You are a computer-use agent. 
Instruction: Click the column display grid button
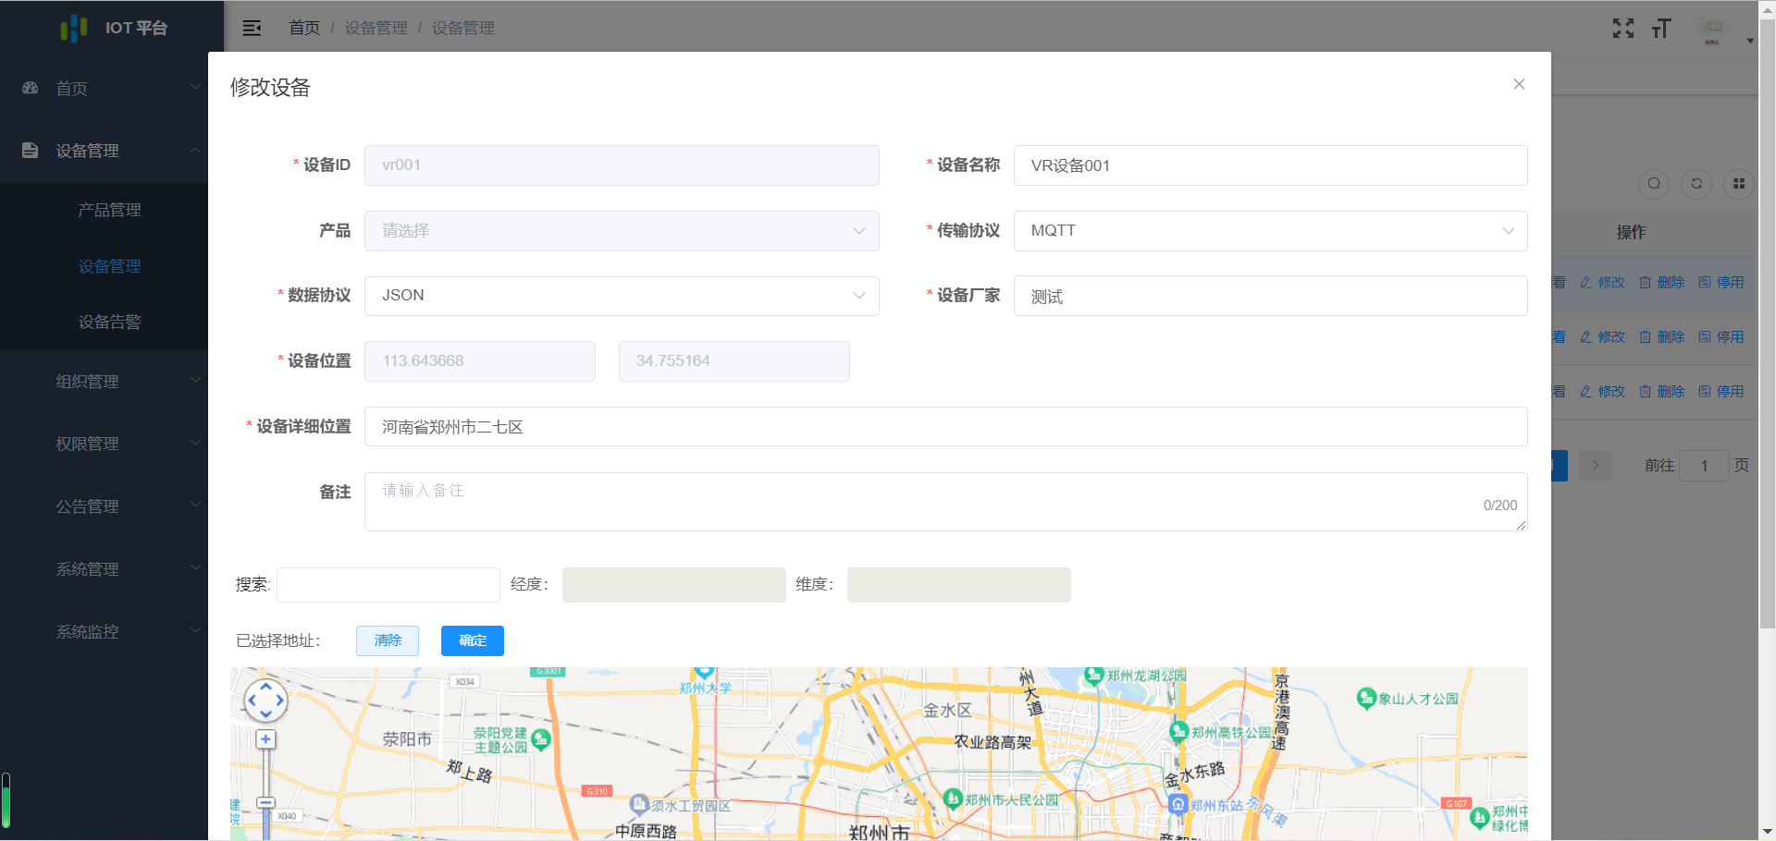pos(1739,184)
